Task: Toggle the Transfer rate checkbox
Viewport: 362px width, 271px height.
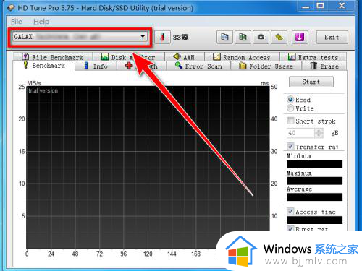Action: click(x=290, y=146)
